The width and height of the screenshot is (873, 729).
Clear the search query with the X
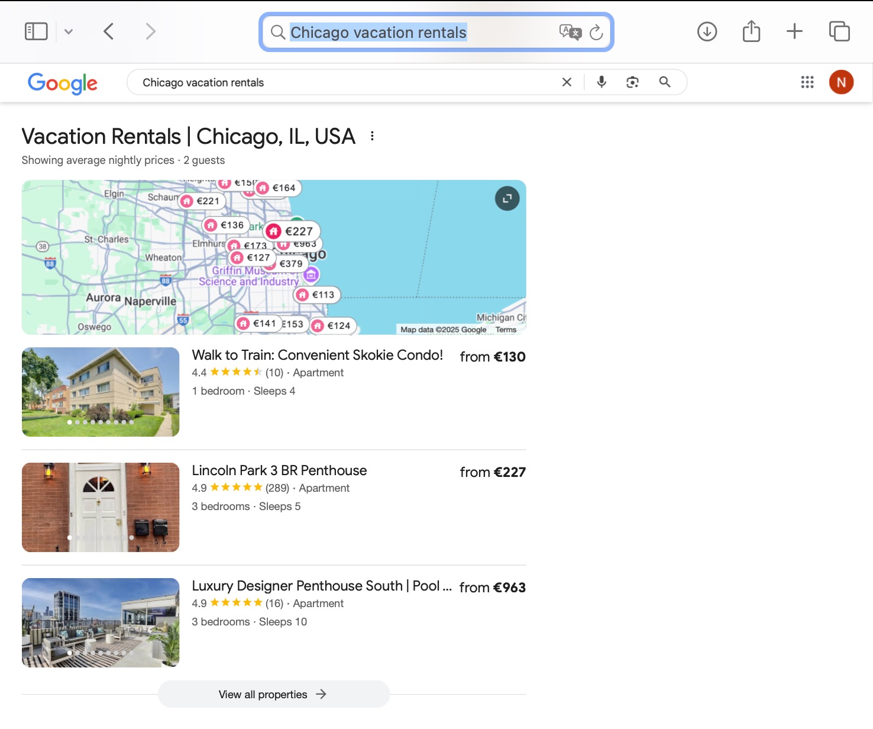coord(567,82)
